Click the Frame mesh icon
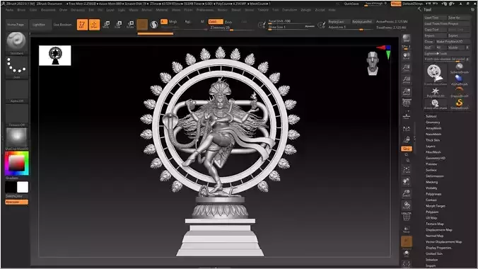478x269 pixels. click(406, 170)
